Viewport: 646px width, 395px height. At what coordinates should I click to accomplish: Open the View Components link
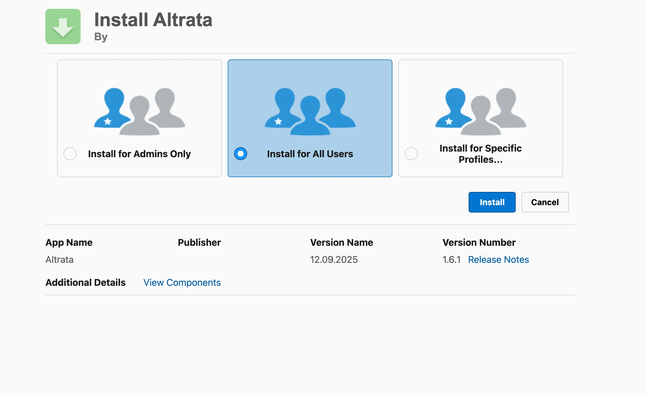(182, 283)
